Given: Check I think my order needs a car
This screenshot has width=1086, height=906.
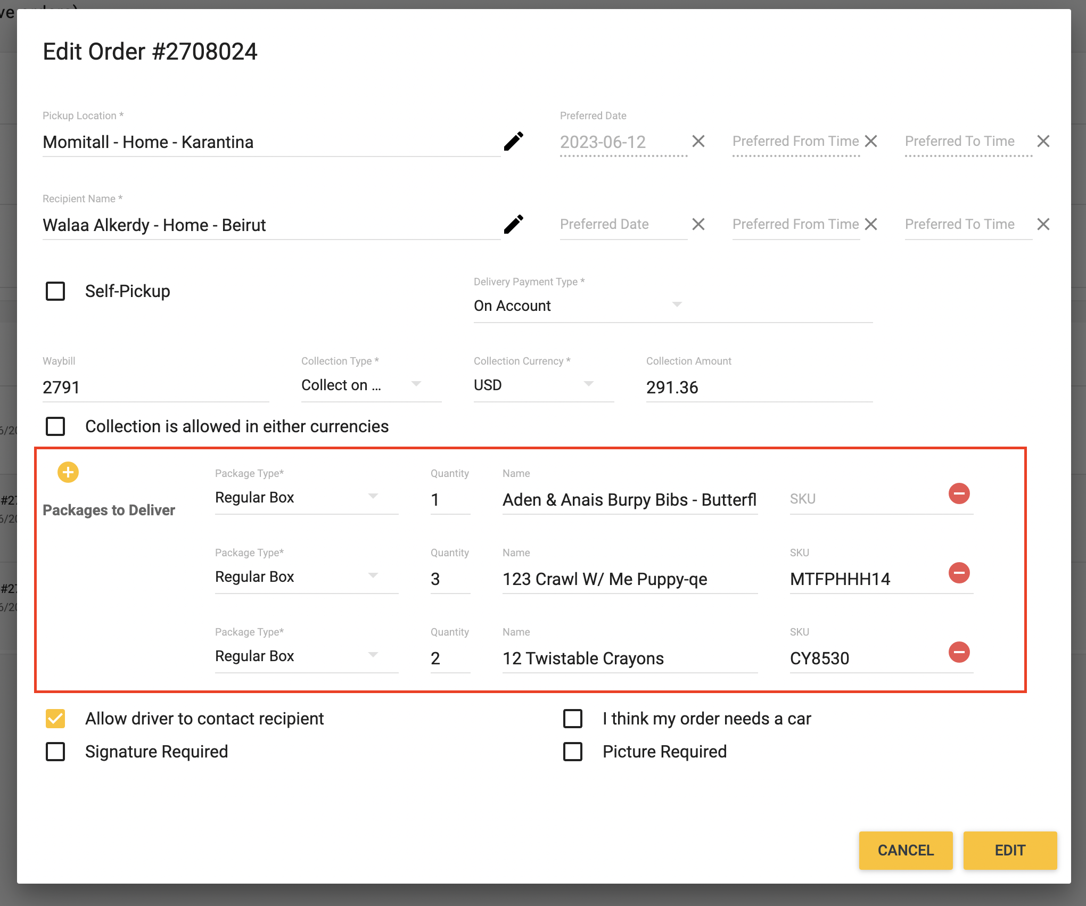Looking at the screenshot, I should click(x=573, y=719).
